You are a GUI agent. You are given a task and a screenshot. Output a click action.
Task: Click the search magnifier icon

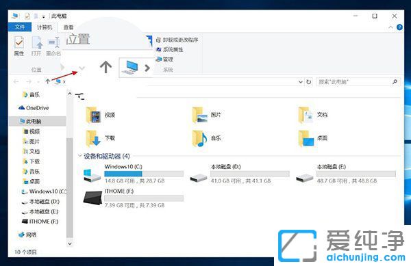point(395,82)
